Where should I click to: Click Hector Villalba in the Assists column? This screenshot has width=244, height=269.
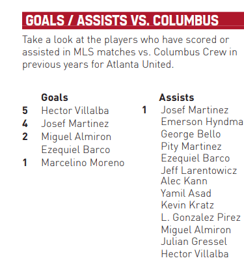point(195,254)
